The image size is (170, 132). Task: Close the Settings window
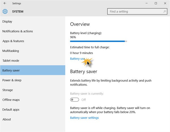165,3
